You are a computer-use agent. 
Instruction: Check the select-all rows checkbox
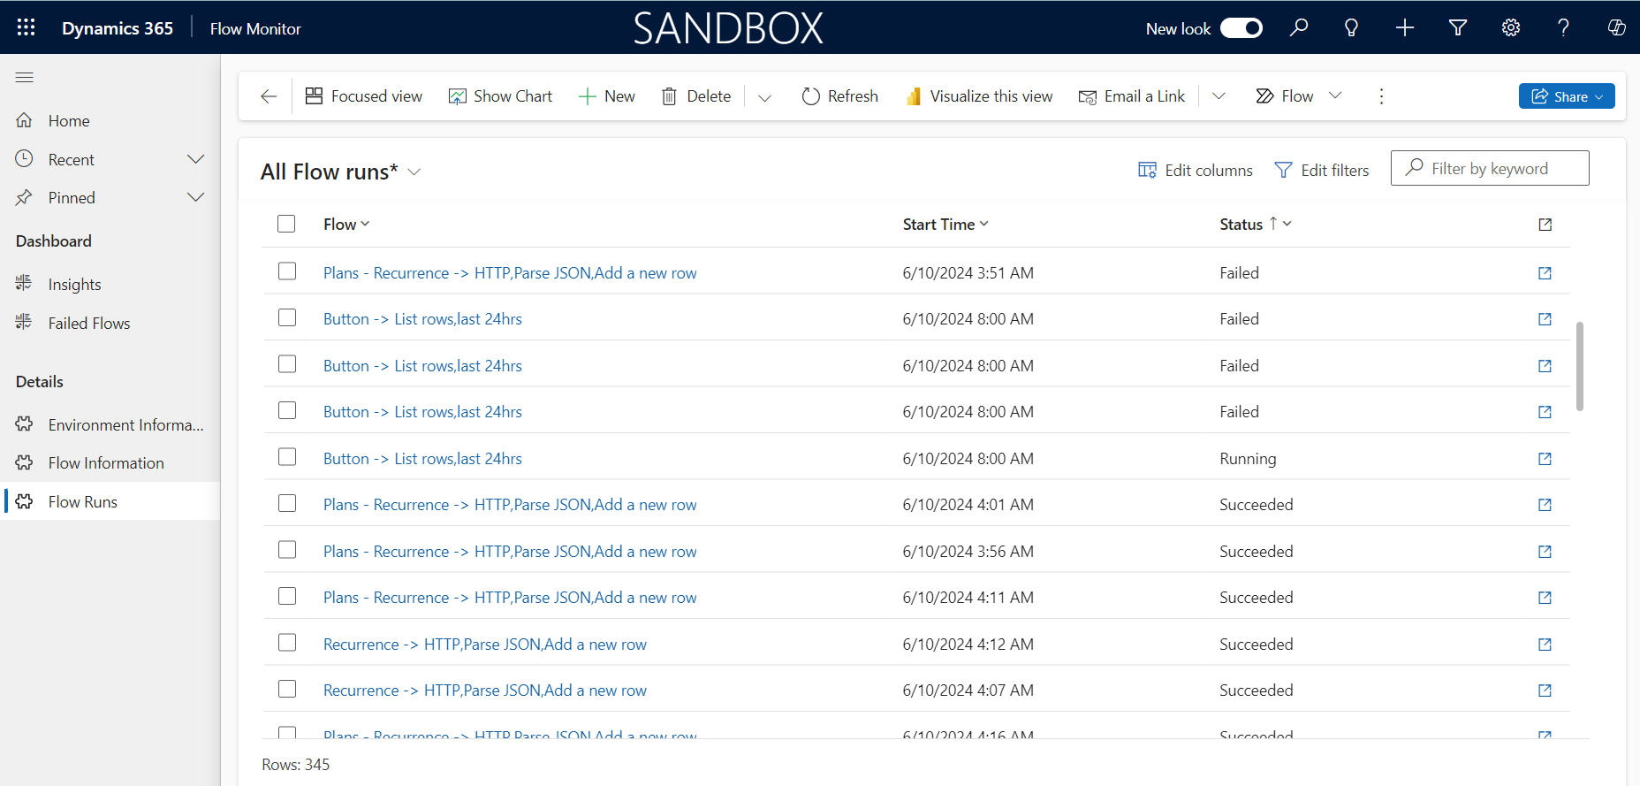coord(286,224)
